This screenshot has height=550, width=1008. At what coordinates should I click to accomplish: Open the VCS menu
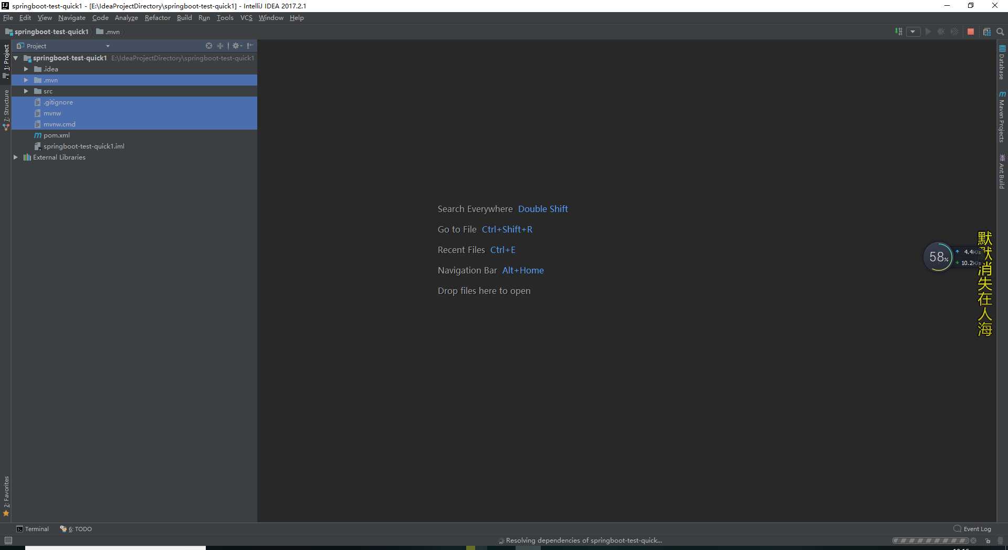246,17
